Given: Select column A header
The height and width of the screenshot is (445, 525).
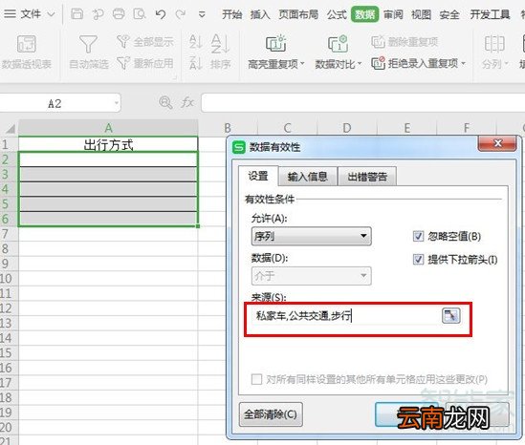Looking at the screenshot, I should tap(108, 128).
